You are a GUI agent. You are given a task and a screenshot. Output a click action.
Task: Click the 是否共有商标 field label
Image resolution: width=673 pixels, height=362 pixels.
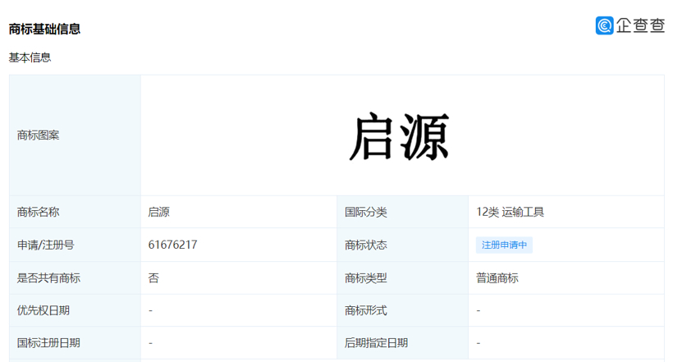[48, 278]
